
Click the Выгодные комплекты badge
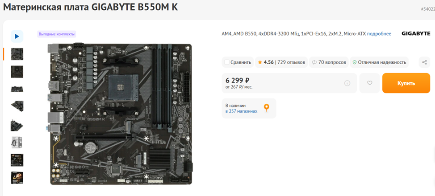(57, 34)
